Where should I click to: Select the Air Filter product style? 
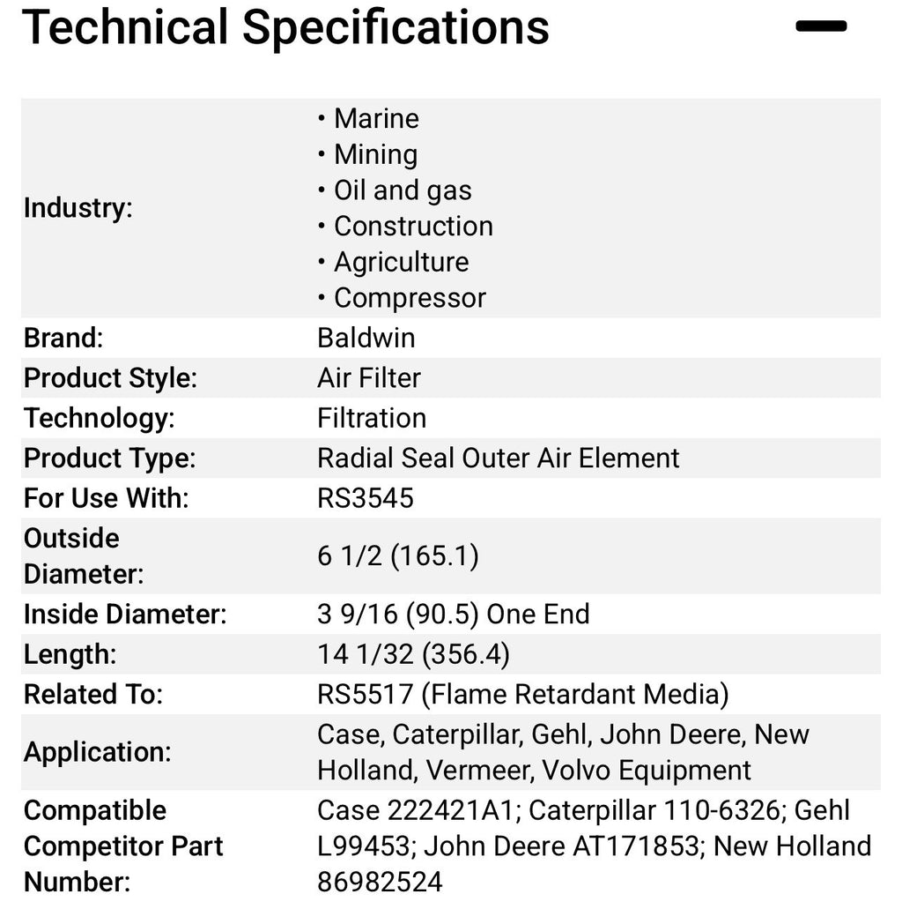click(368, 378)
